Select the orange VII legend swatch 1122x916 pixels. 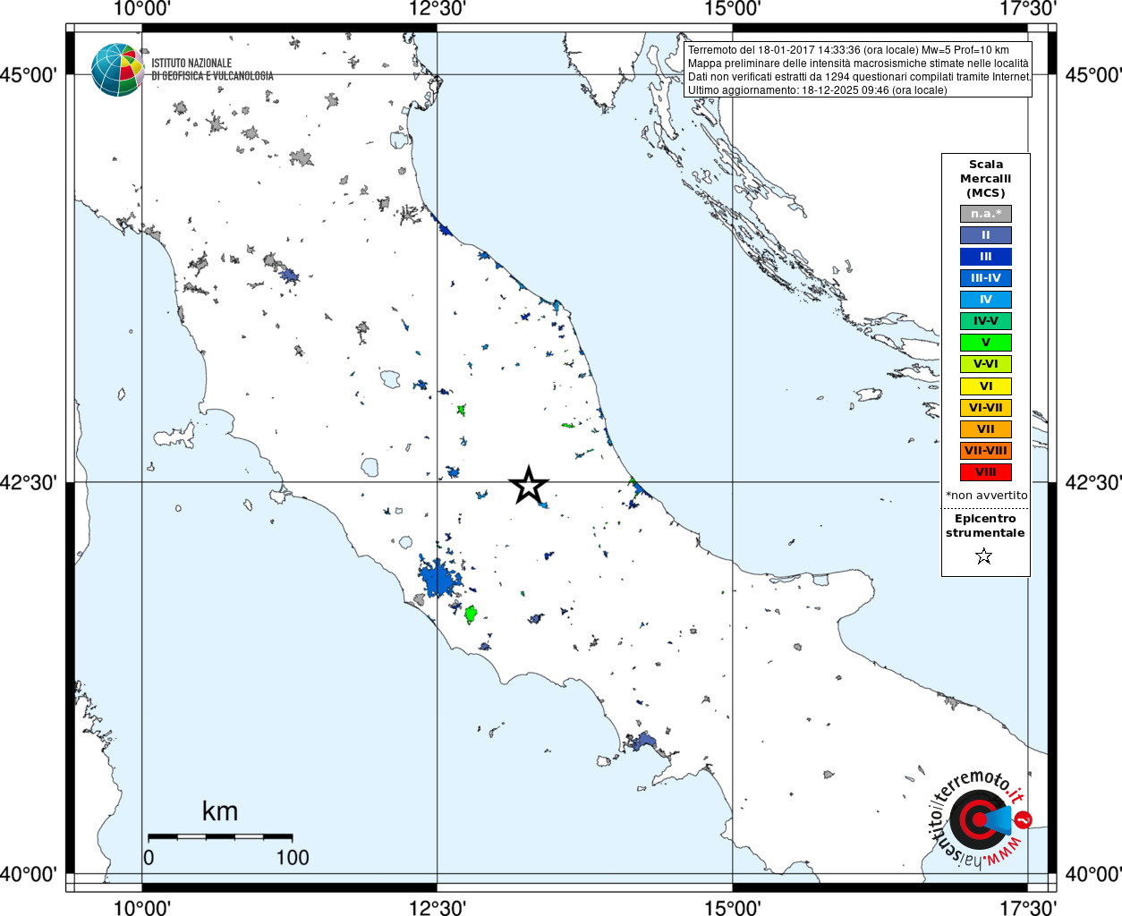986,429
